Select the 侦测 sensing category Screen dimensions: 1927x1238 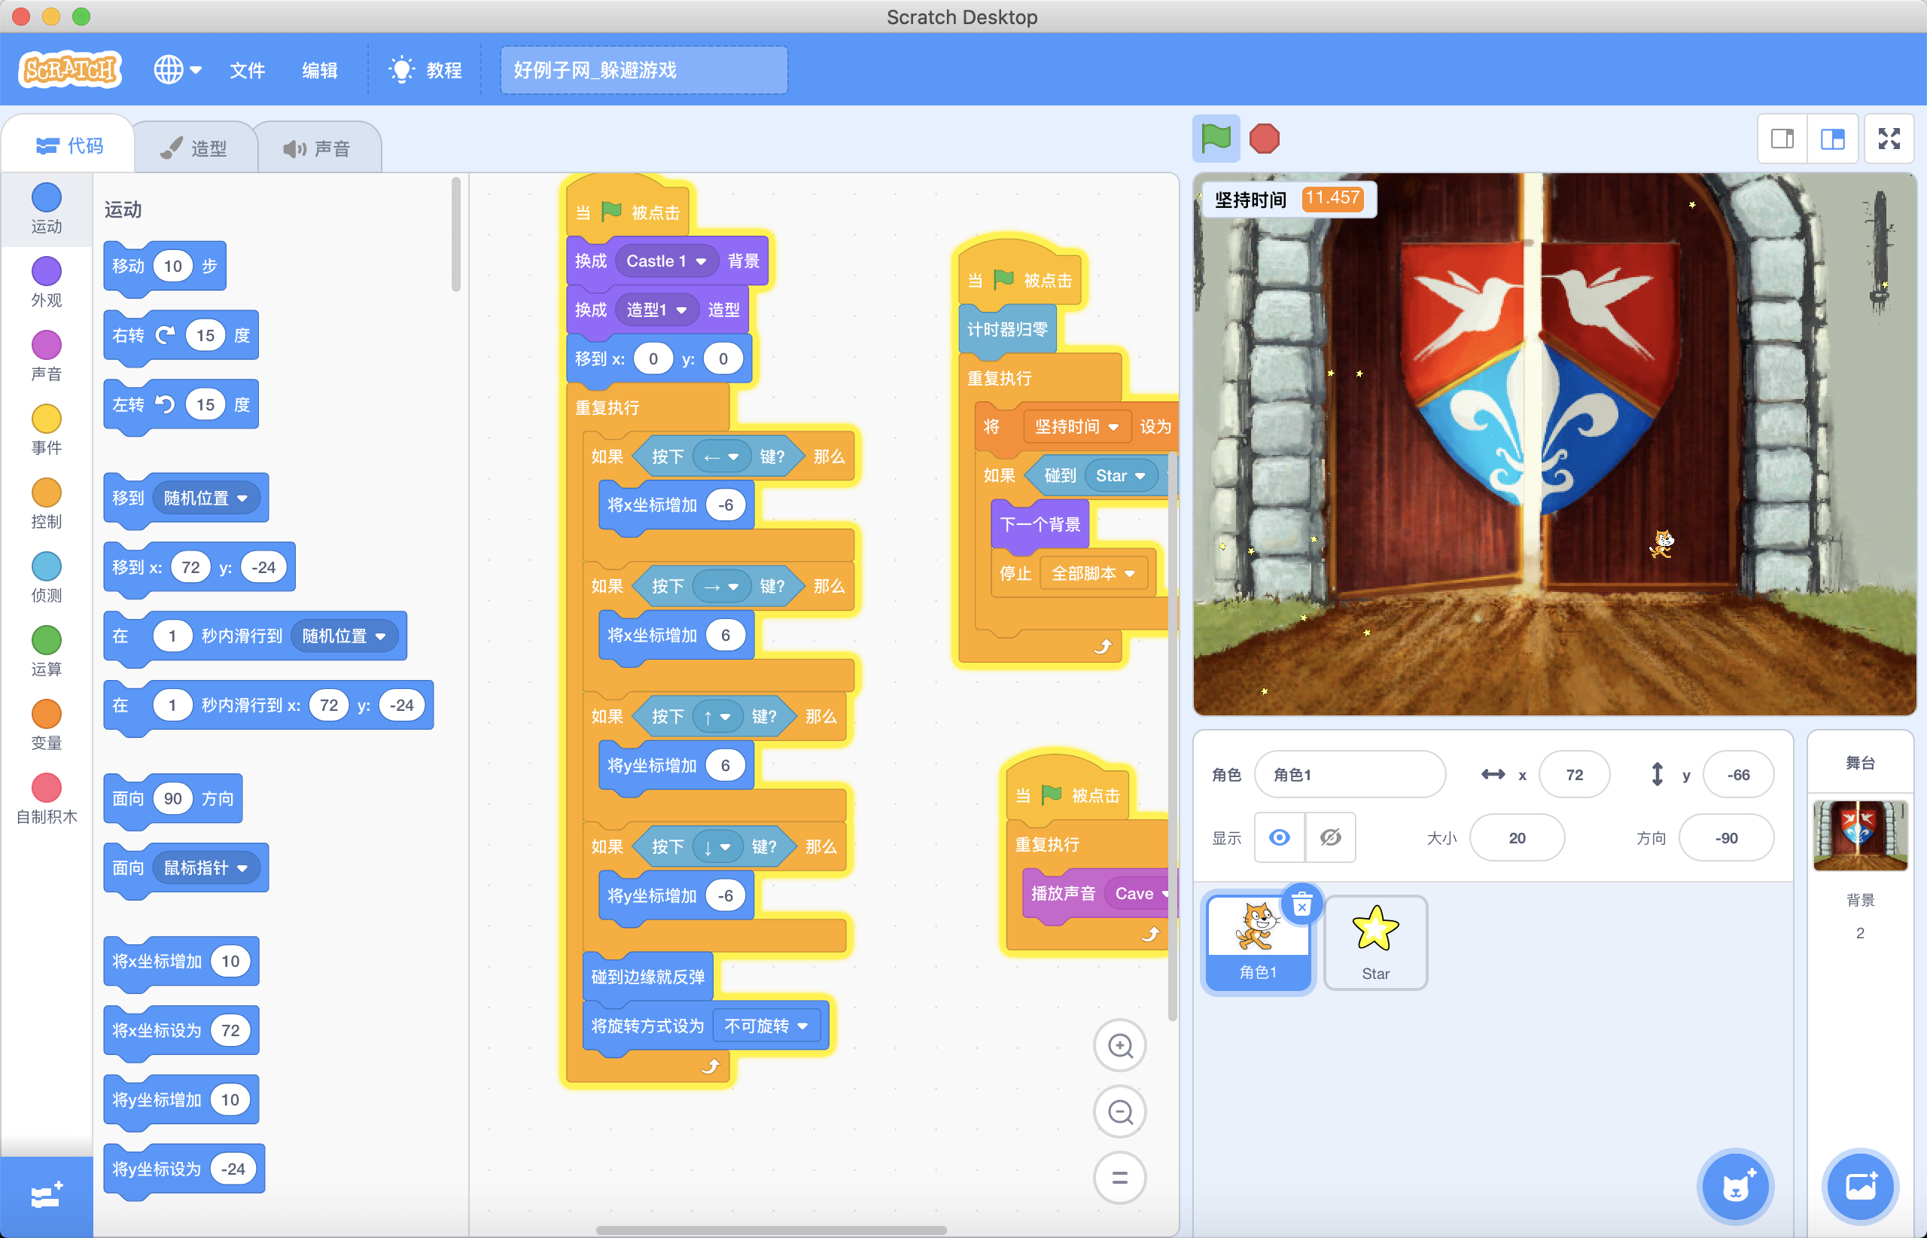(x=47, y=579)
